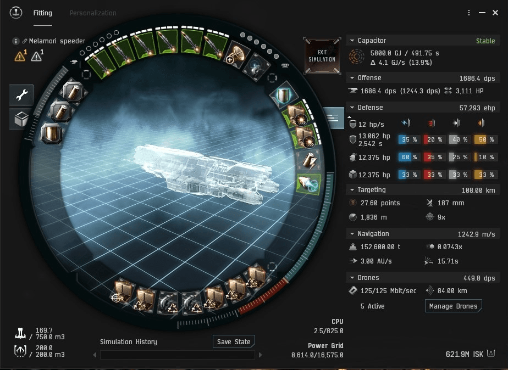
Task: Open the three-dot window menu
Action: tap(469, 13)
